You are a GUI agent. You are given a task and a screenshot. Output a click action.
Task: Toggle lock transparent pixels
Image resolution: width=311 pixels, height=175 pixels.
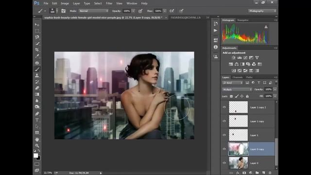(x=231, y=96)
